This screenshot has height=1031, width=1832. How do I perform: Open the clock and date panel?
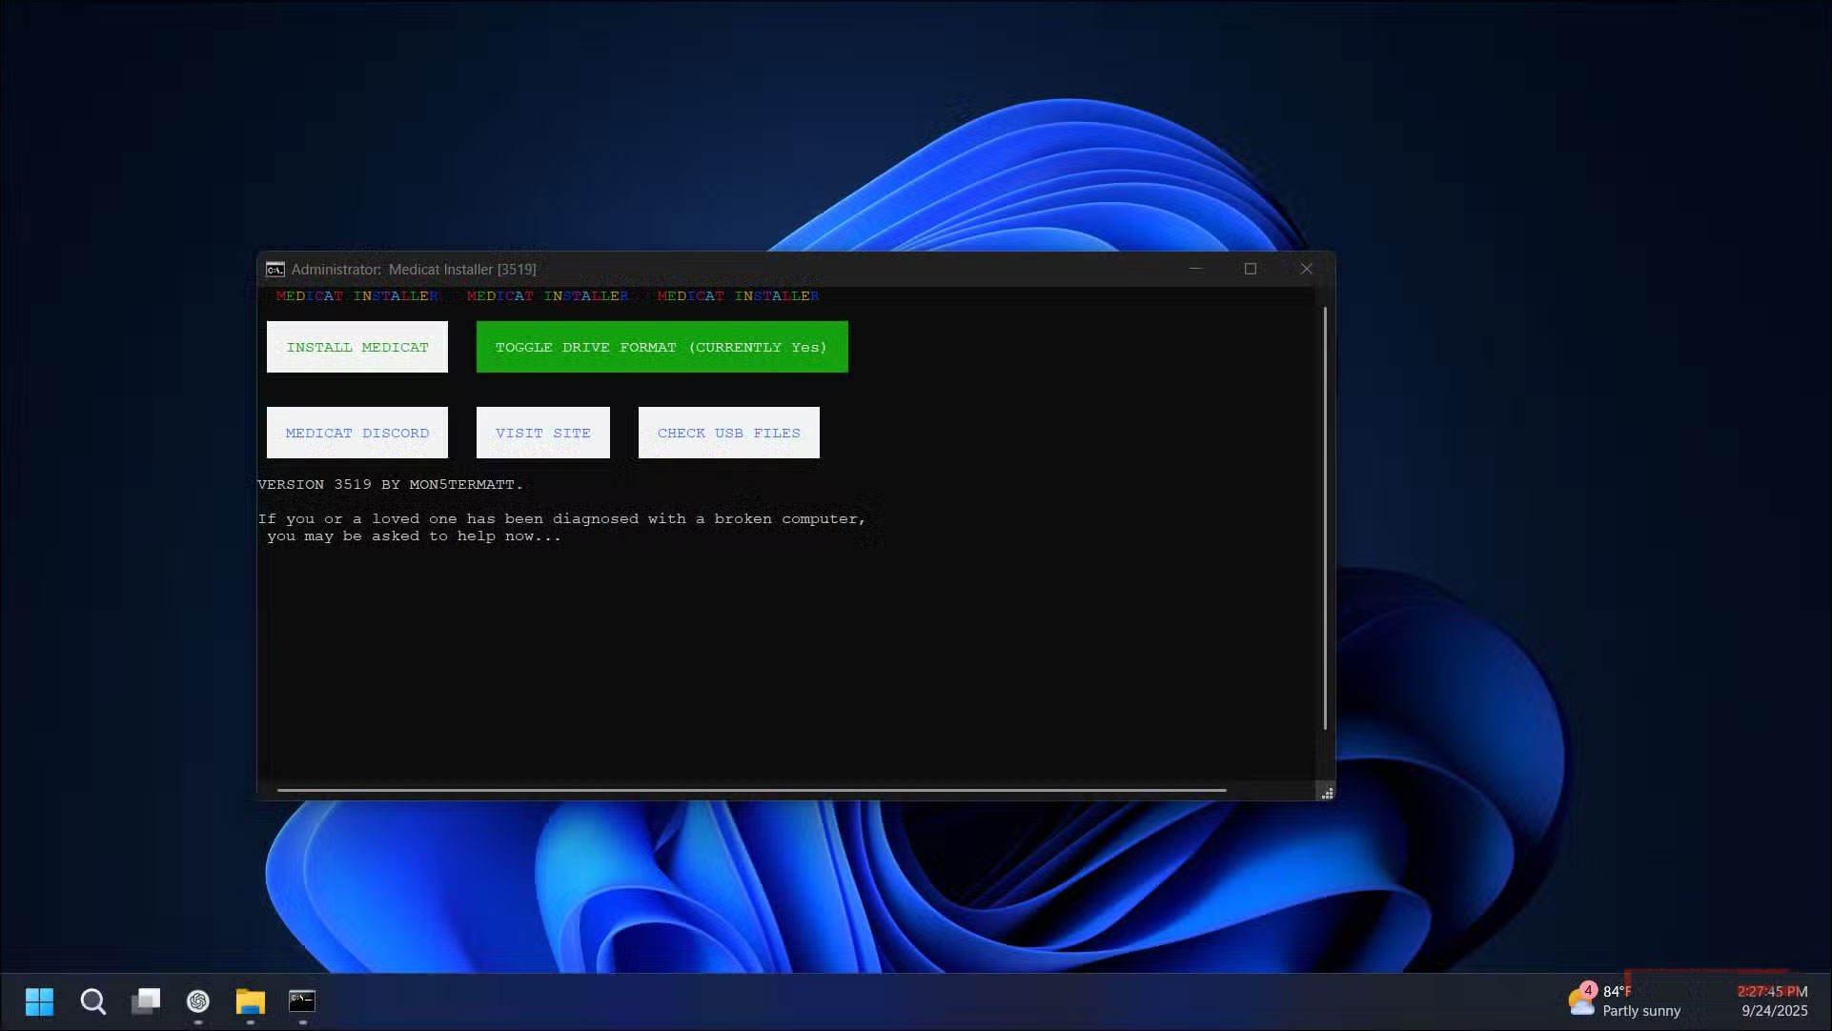coord(1773,1001)
